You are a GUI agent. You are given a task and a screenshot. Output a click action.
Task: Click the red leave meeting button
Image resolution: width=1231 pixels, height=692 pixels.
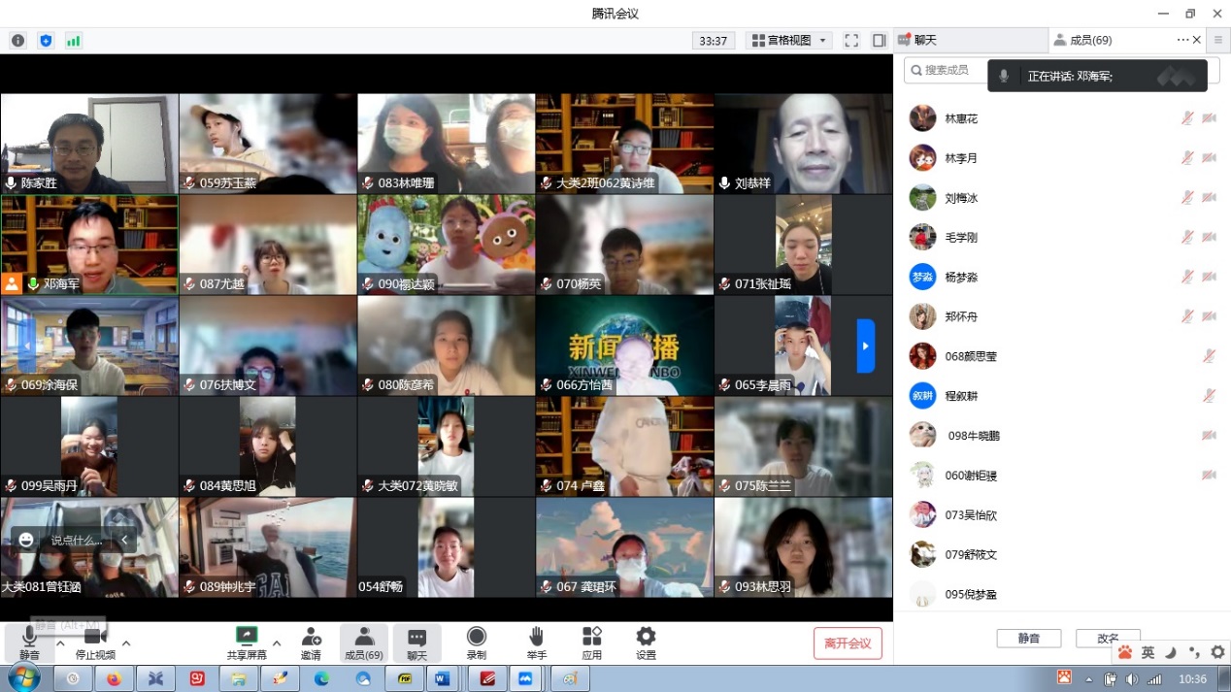(848, 643)
